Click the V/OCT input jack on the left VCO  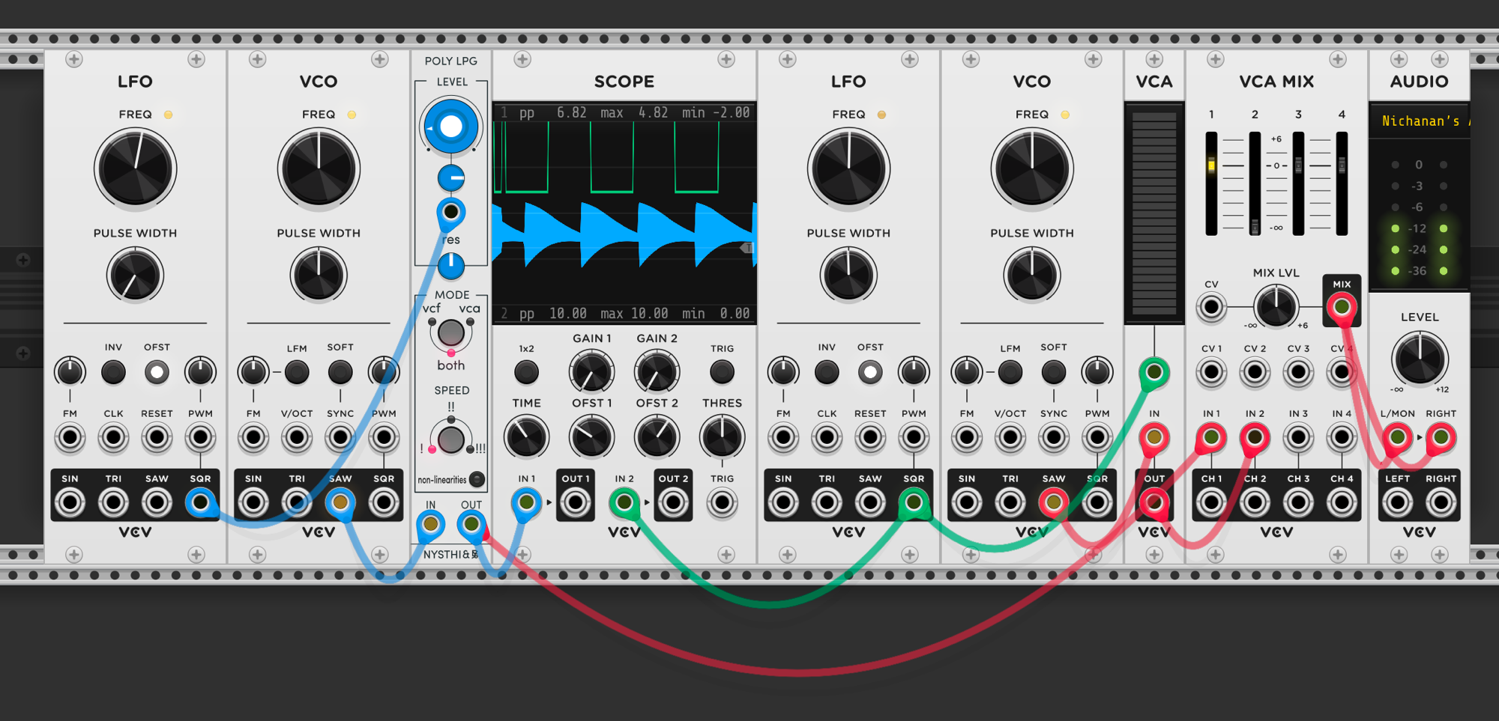click(297, 437)
